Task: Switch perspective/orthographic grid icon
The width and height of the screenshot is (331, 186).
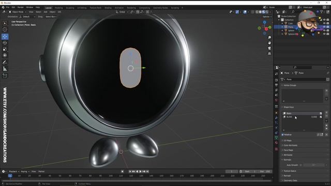Action: point(269,54)
